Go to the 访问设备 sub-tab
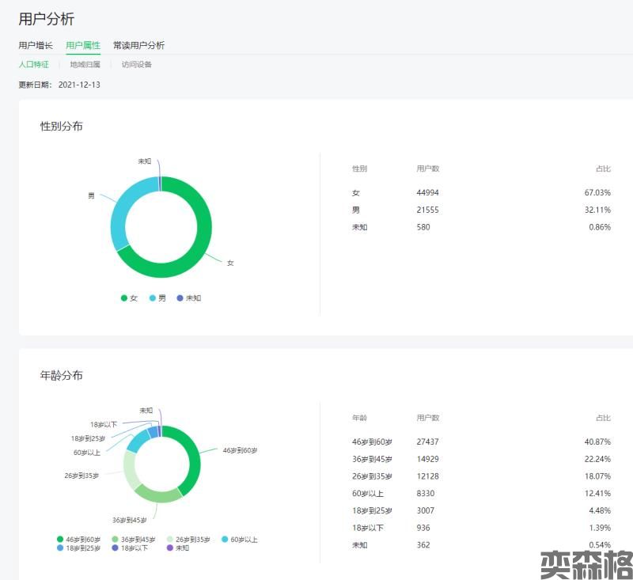The width and height of the screenshot is (633, 580). (136, 65)
